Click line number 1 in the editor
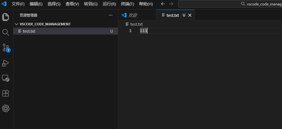The width and height of the screenshot is (282, 129). [130, 31]
